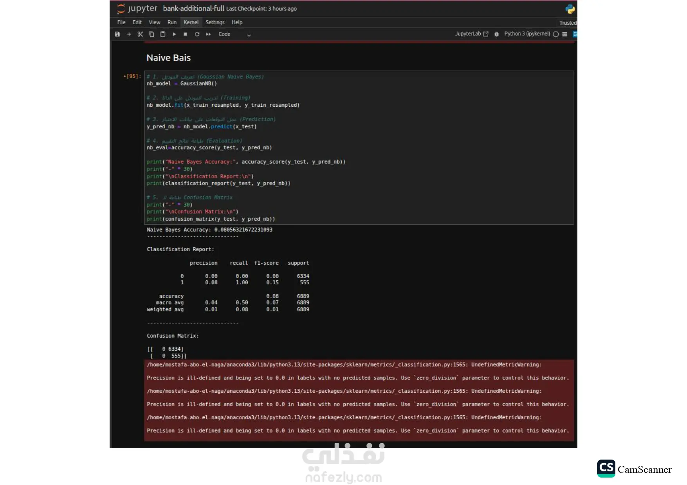Open the Help menu
687x485 pixels.
[237, 23]
